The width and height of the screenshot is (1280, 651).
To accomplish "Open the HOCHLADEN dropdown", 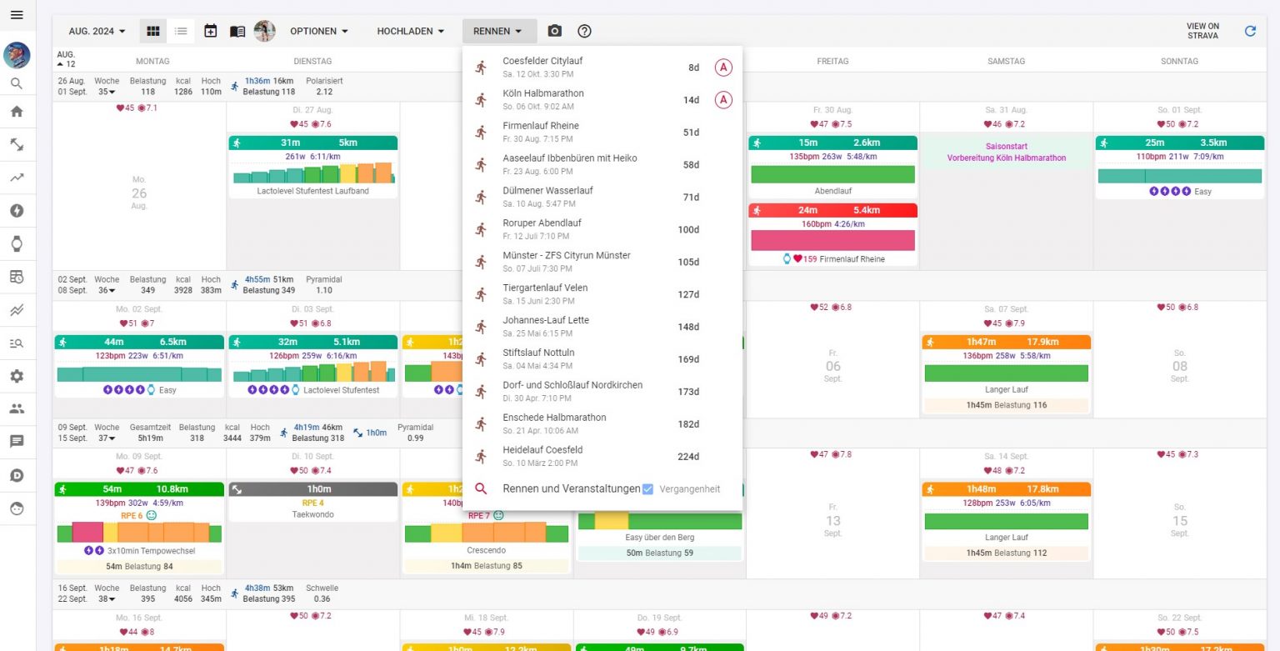I will (x=410, y=31).
